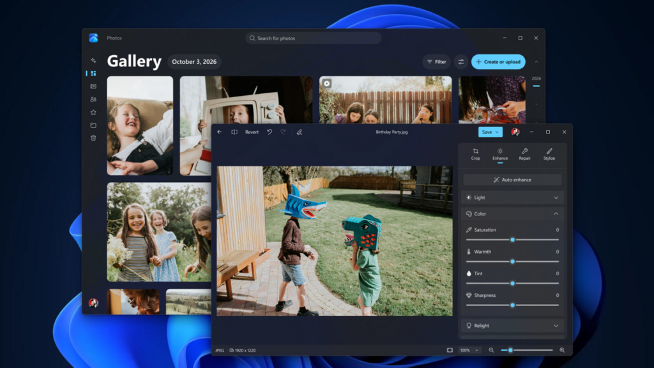Viewport: 654px width, 368px height.
Task: Click the Saturation slider handle
Action: pyautogui.click(x=513, y=240)
